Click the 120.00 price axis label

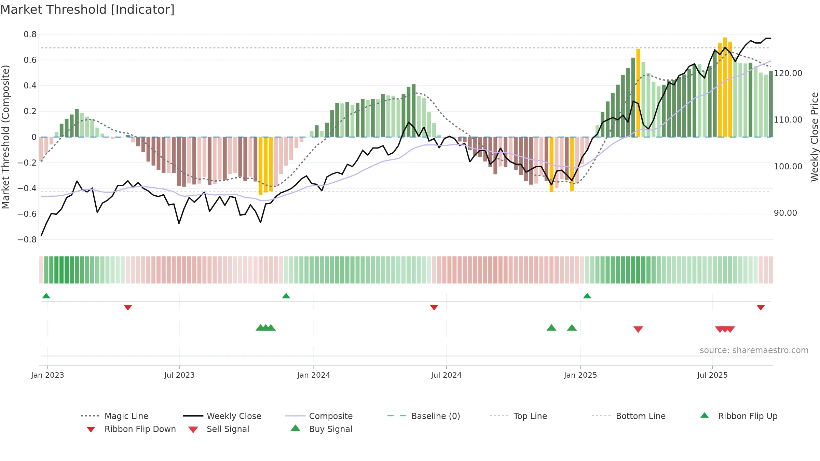click(788, 73)
